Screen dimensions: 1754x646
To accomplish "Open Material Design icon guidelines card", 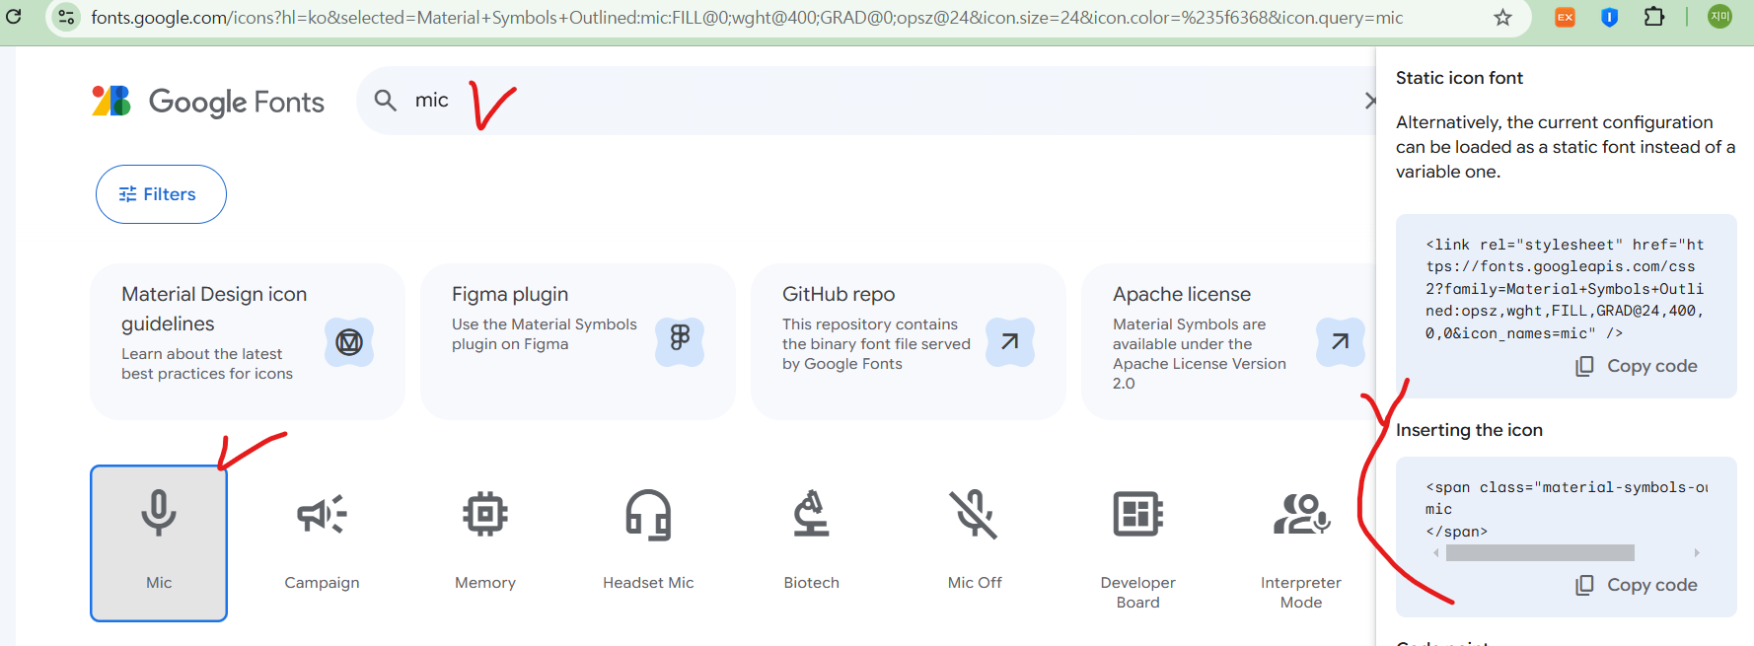I will click(x=248, y=341).
